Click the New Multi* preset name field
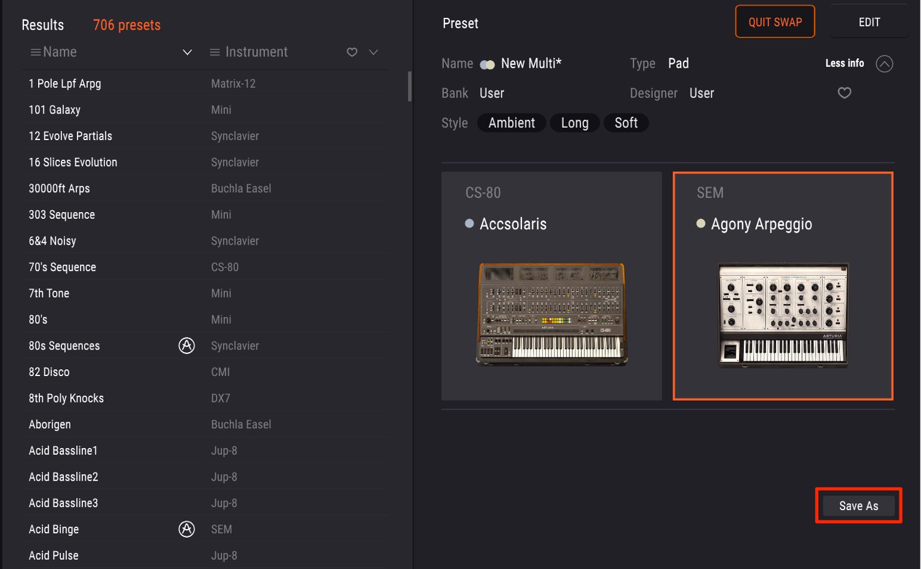Image resolution: width=921 pixels, height=569 pixels. point(531,63)
